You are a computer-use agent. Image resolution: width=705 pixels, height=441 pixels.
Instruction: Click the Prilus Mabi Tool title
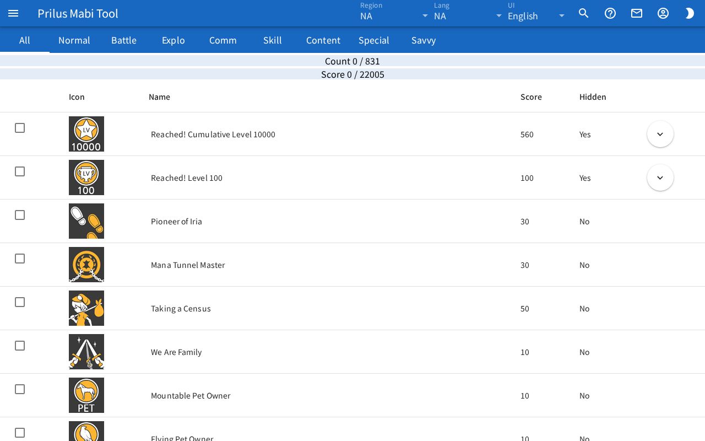tap(78, 13)
